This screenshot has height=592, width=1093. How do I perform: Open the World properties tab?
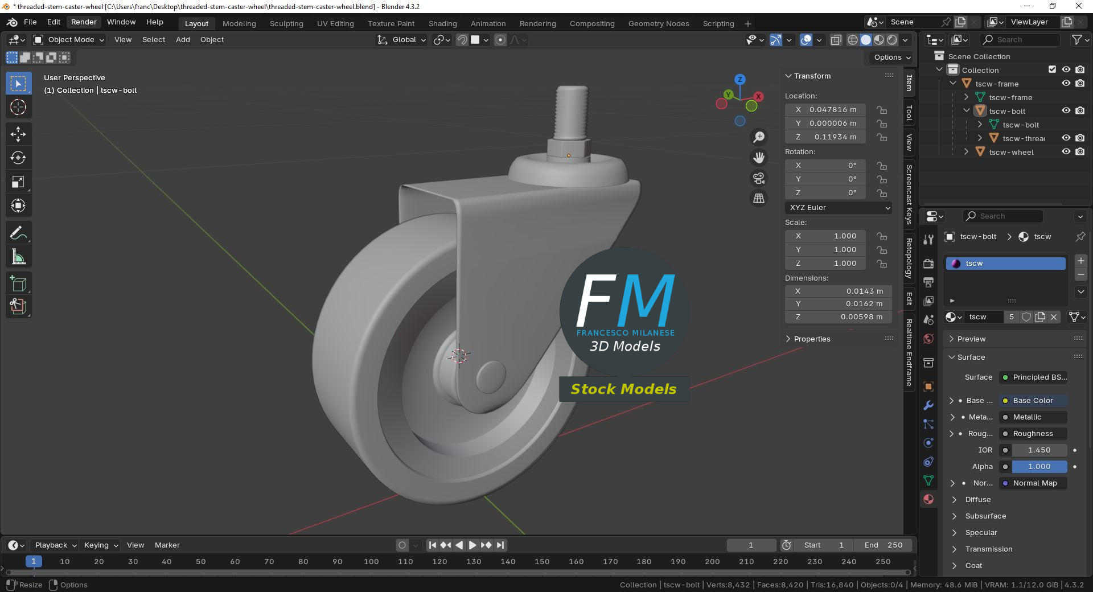pyautogui.click(x=928, y=339)
